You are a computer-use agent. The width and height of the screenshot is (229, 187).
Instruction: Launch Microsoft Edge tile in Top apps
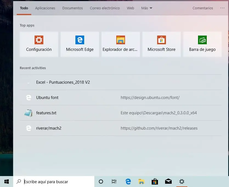tap(80, 44)
